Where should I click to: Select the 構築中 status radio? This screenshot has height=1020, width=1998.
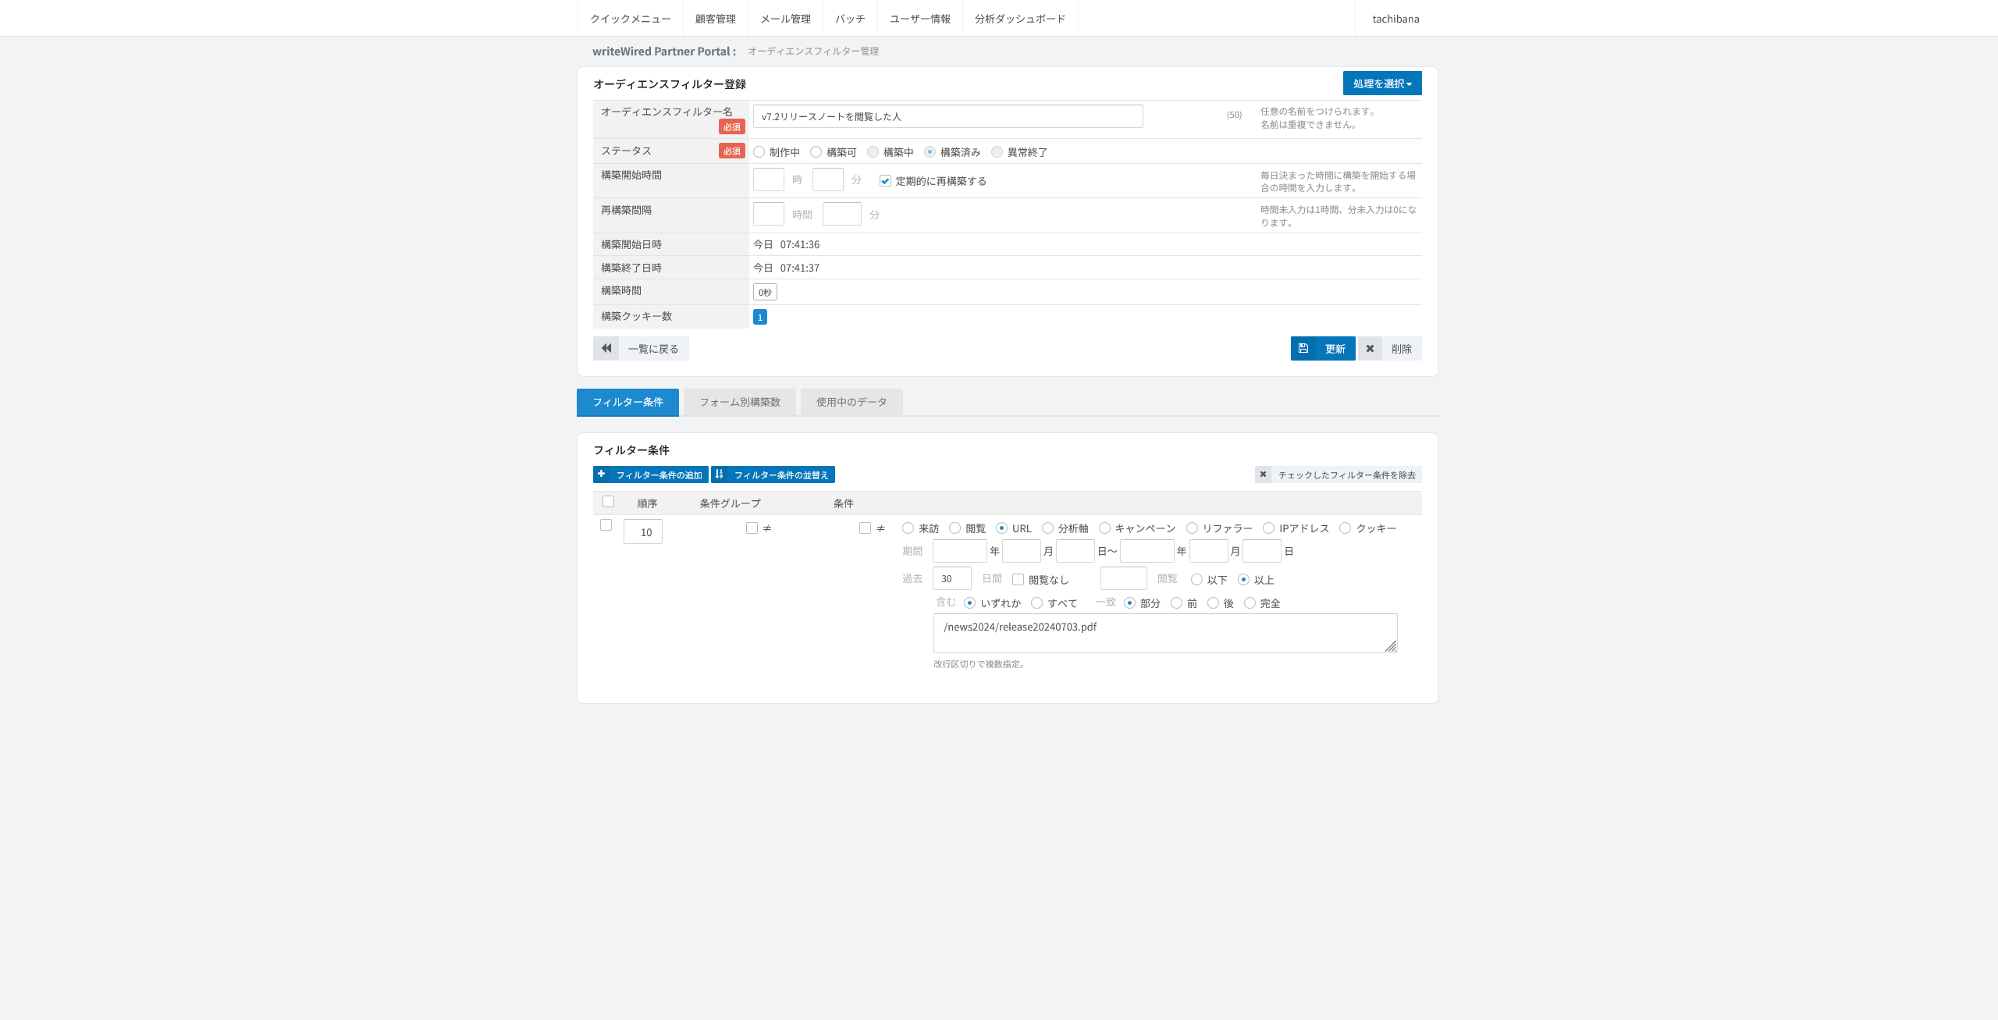[x=873, y=152]
